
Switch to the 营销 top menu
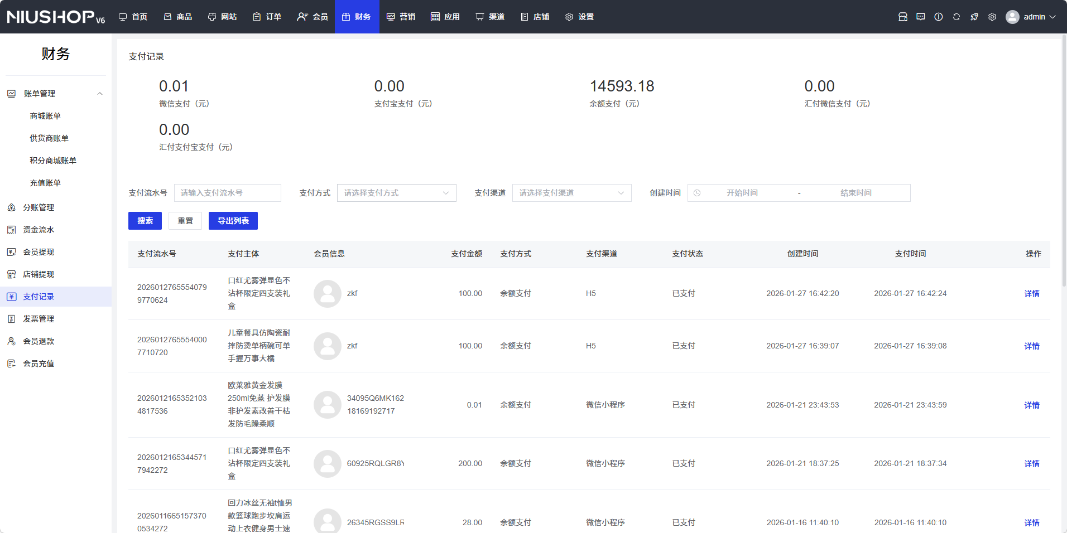point(401,17)
